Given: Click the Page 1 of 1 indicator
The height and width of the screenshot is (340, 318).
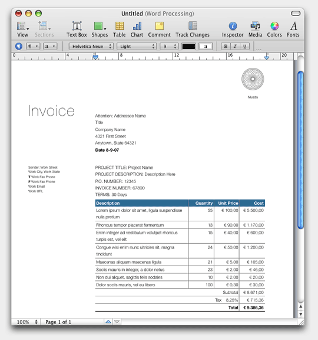Looking at the screenshot, I should 58,322.
